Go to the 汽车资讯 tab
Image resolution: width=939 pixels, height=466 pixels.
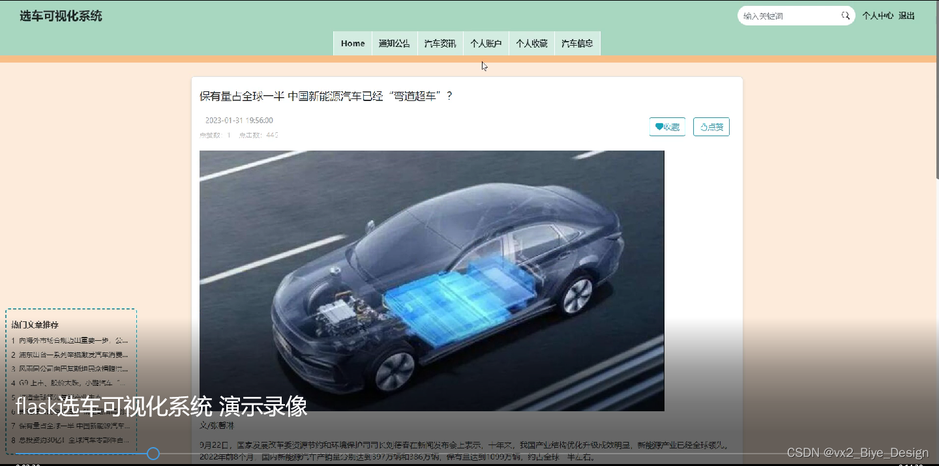[440, 44]
